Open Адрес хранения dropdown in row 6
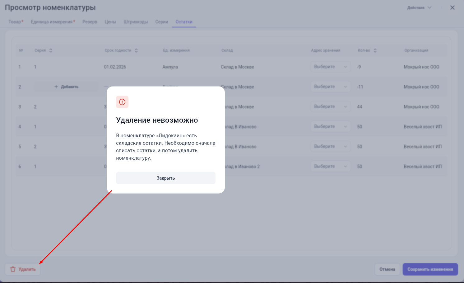 point(331,166)
